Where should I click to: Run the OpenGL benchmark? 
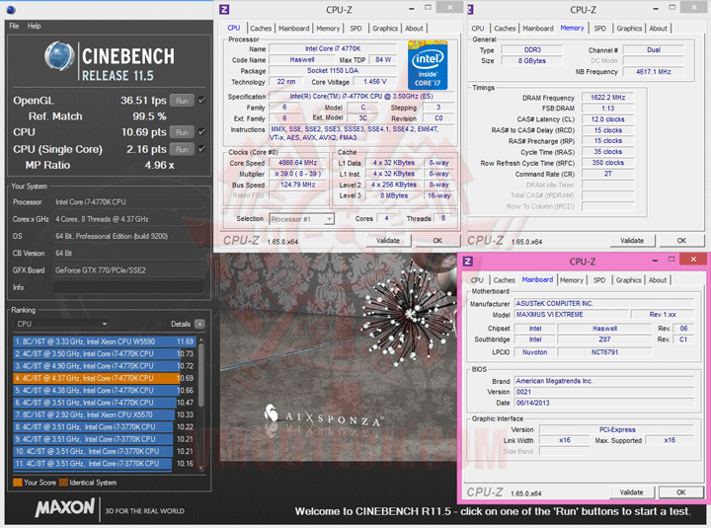click(182, 100)
